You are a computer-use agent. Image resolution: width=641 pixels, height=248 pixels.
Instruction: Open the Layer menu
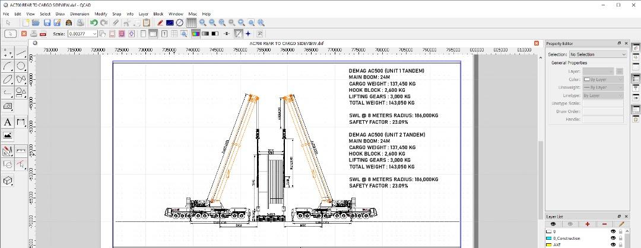coord(144,14)
